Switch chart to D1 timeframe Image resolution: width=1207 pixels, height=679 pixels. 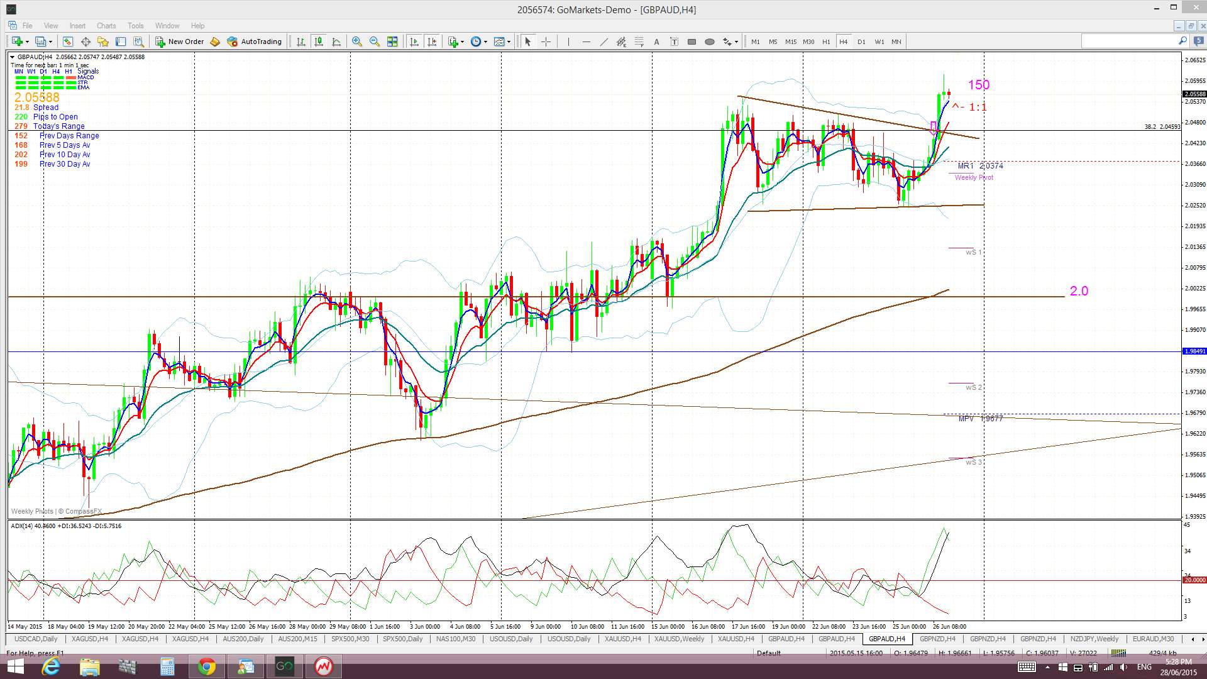coord(861,41)
